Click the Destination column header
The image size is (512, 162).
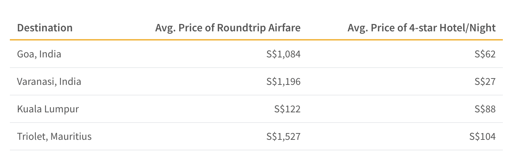pos(45,28)
